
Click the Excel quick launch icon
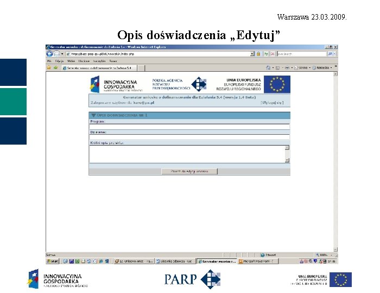coord(77,261)
